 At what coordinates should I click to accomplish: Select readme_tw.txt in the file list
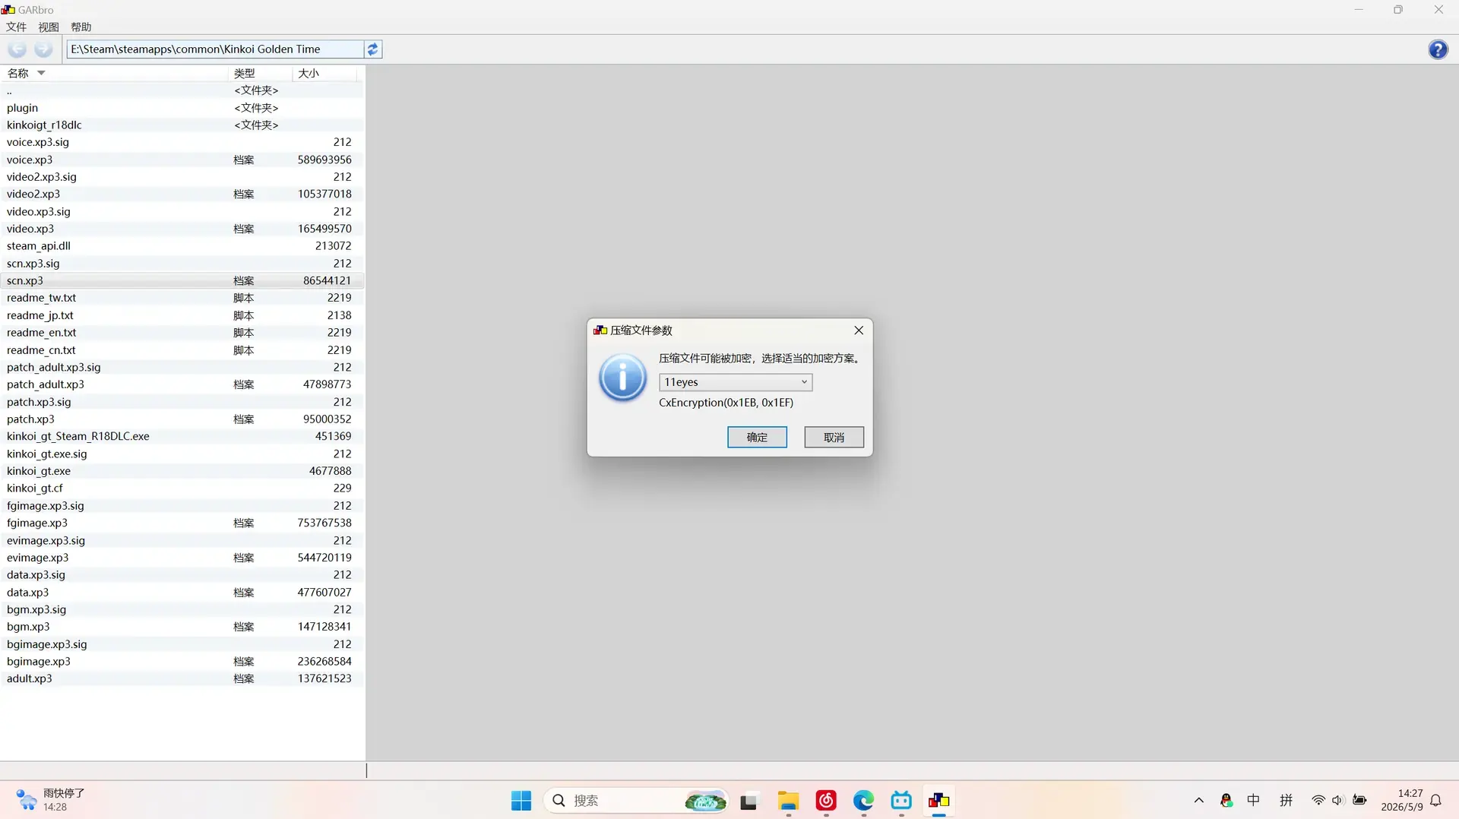(182, 298)
